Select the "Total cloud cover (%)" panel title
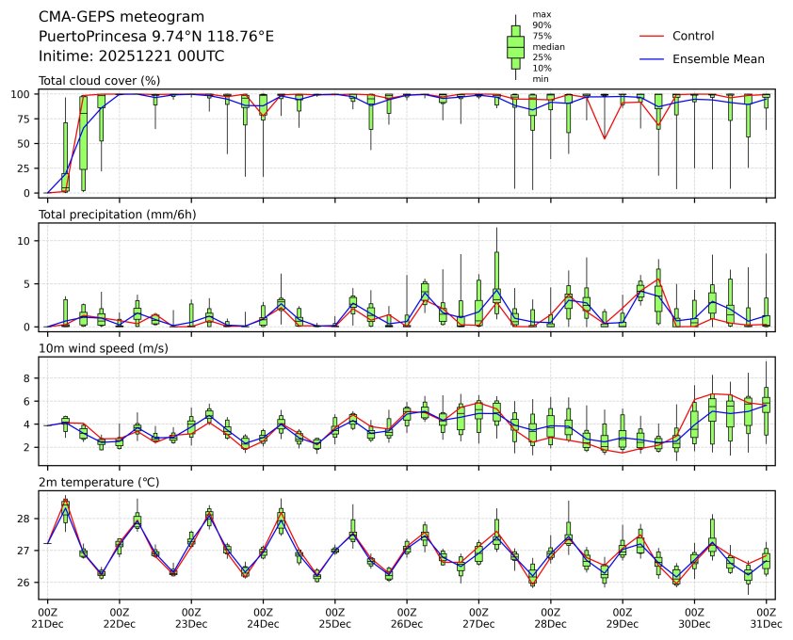The height and width of the screenshot is (640, 793). click(99, 80)
